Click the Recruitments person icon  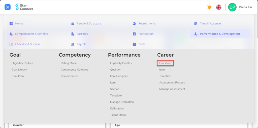pos(134,24)
